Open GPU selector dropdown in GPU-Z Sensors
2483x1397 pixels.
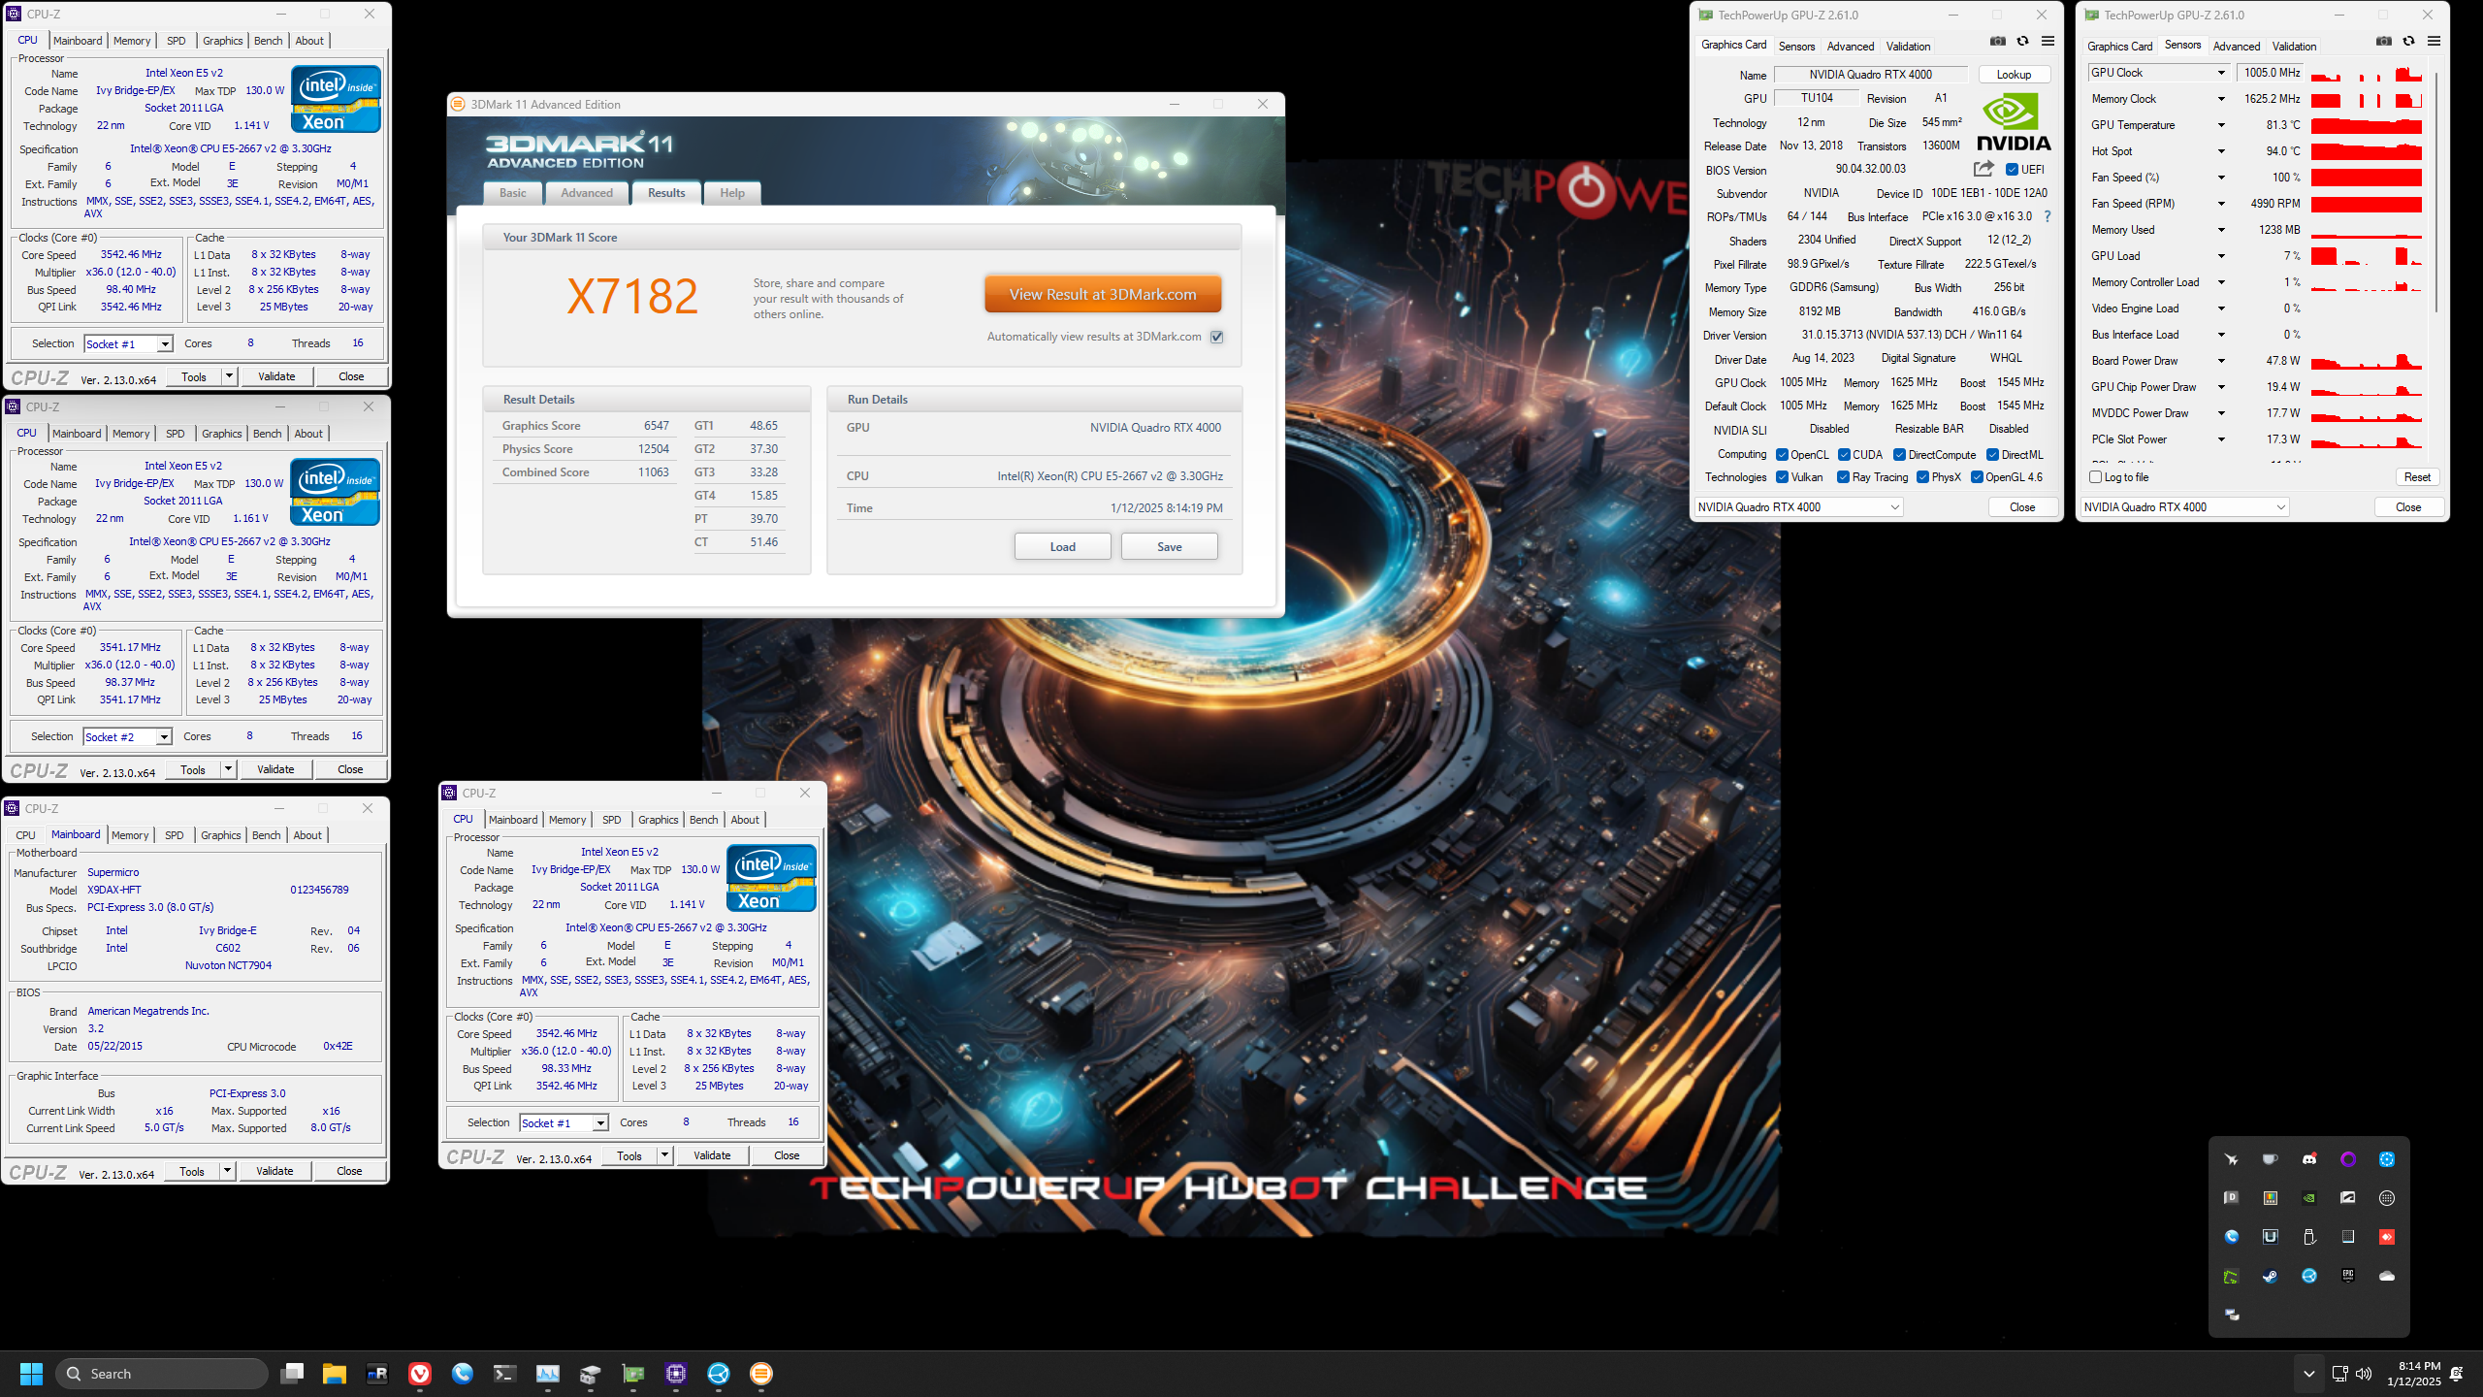click(2184, 507)
